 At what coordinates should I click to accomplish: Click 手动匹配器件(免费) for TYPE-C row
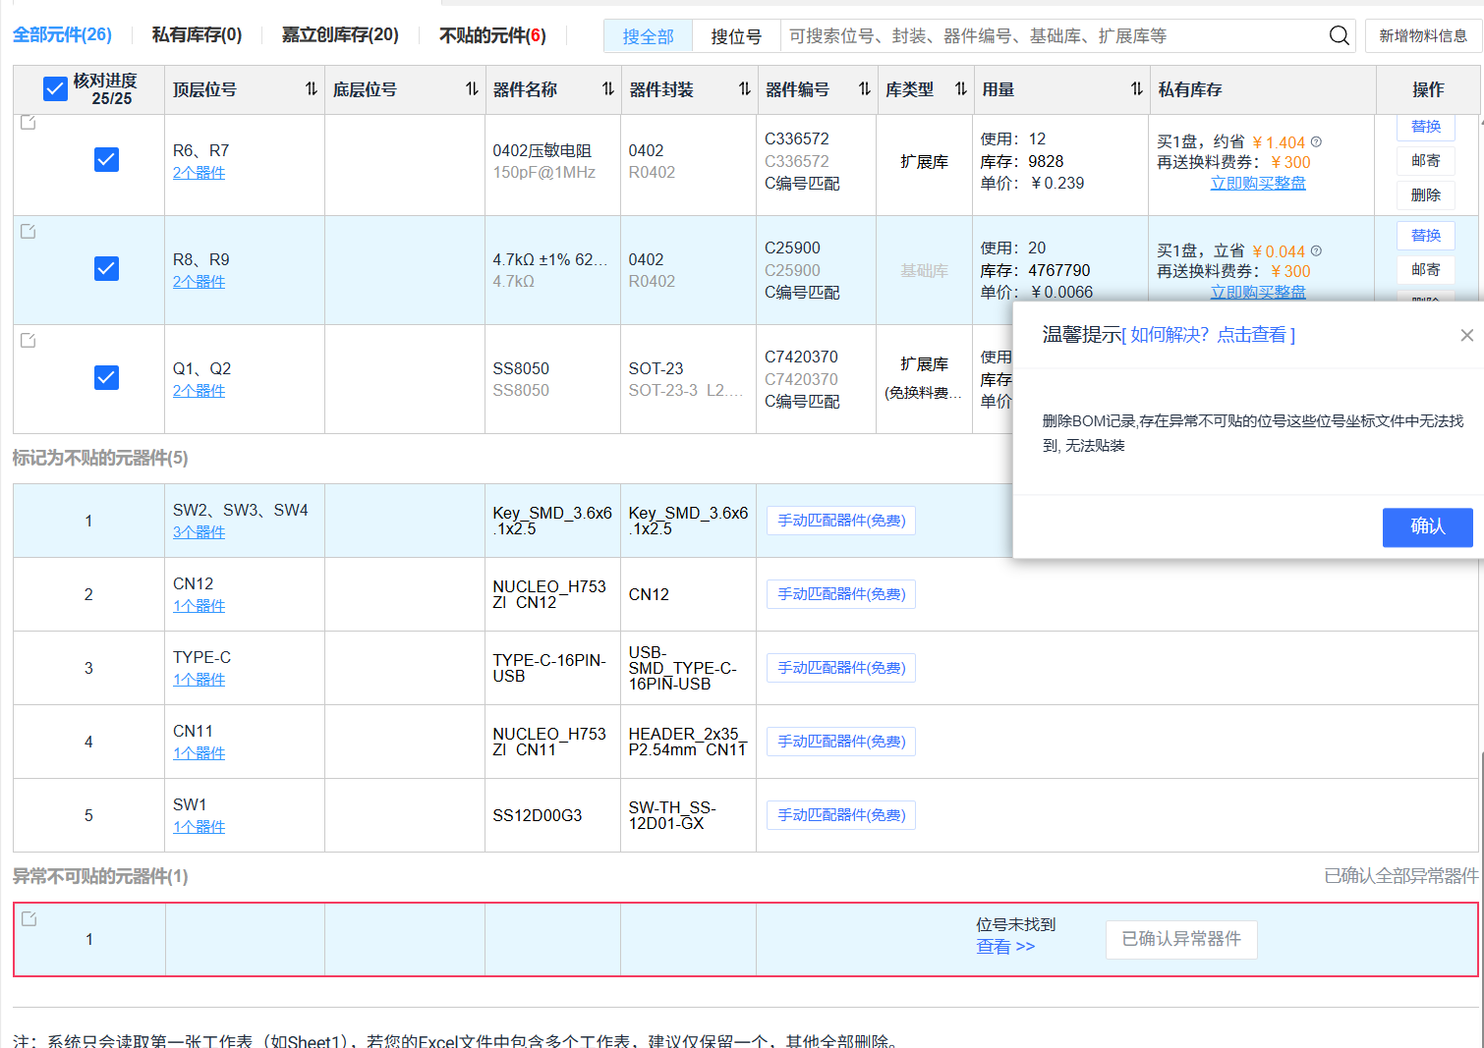[841, 668]
